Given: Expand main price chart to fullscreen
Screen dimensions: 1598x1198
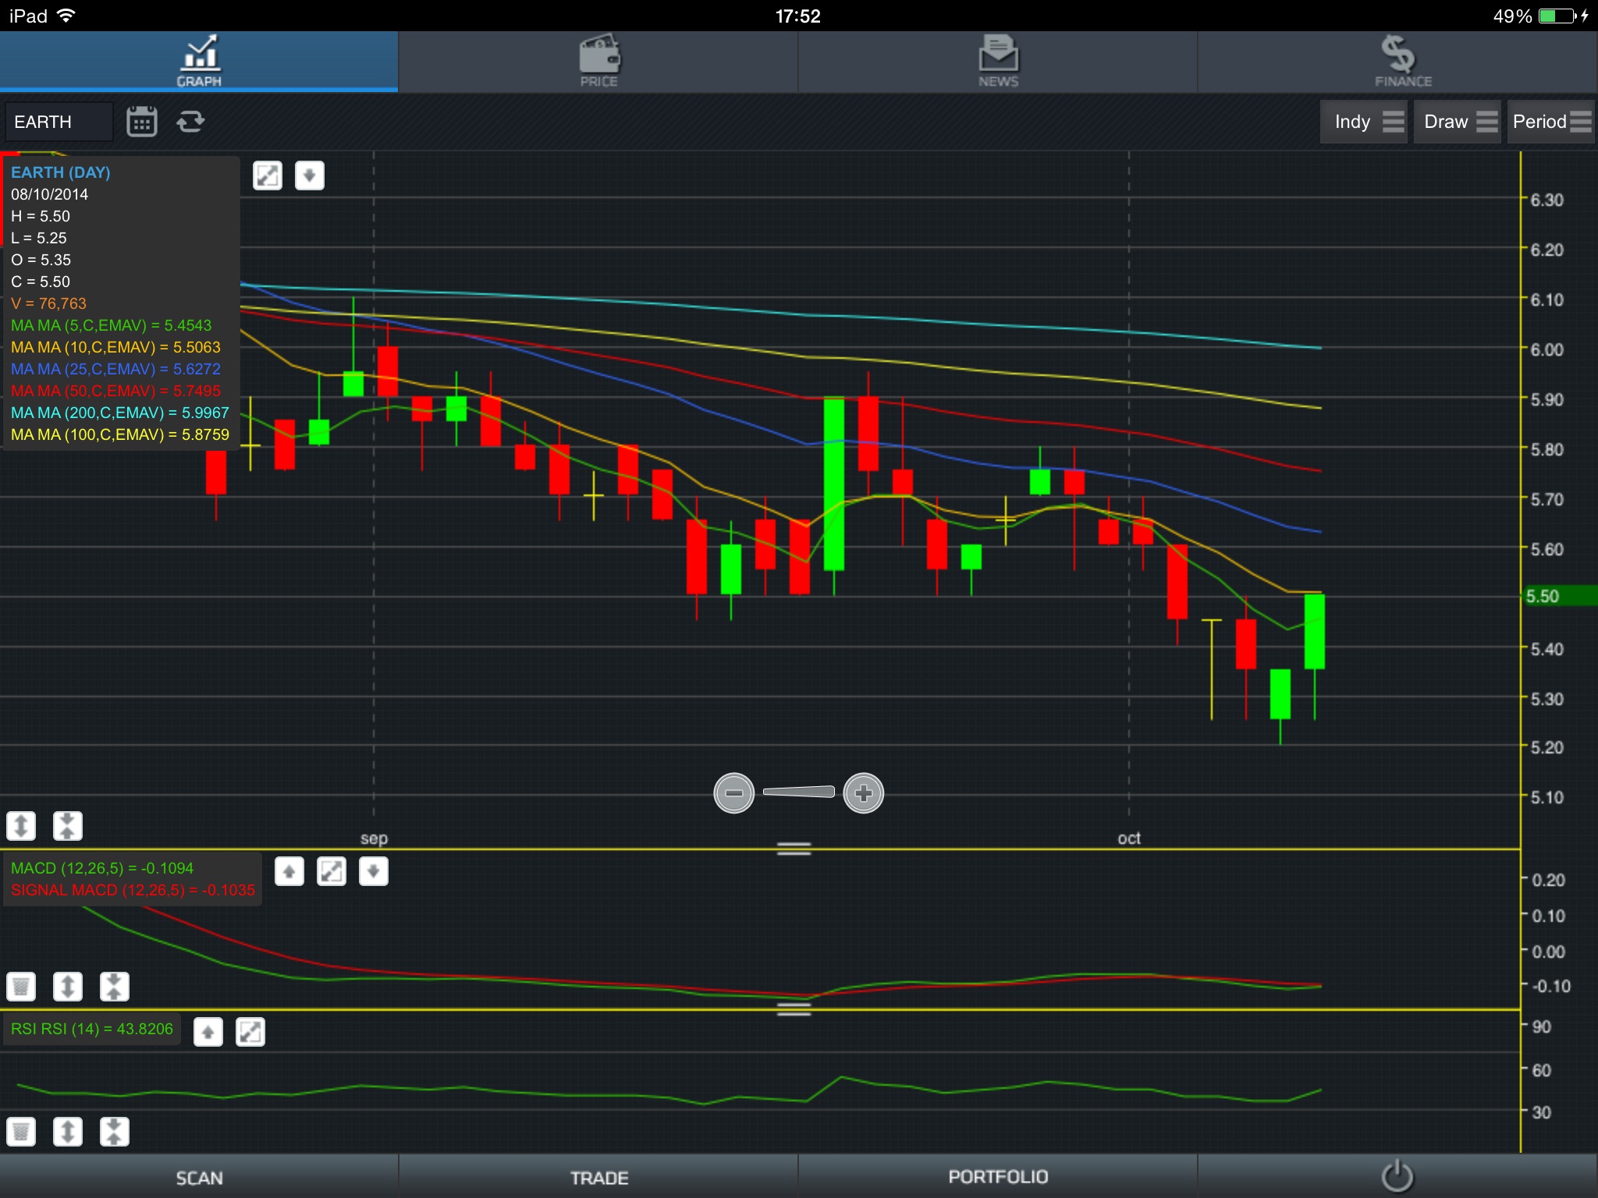Looking at the screenshot, I should click(x=268, y=175).
